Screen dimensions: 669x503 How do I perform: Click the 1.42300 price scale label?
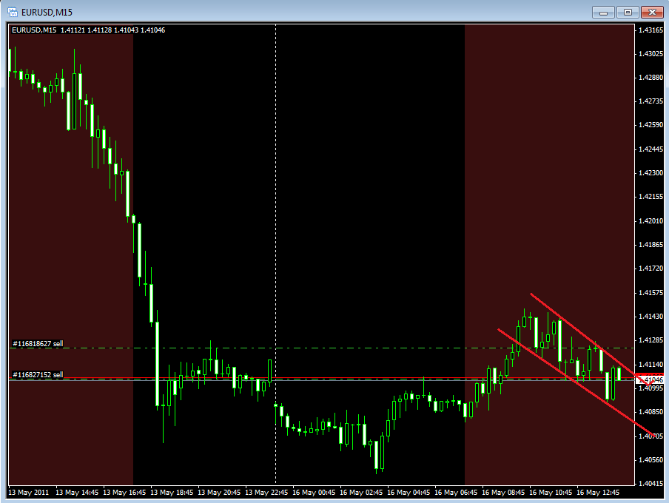pos(651,173)
